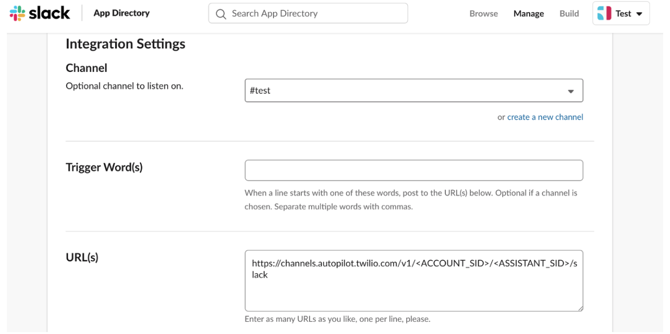Screen dimensions: 670x334
Task: Click the magnifier icon in search bar
Action: click(221, 14)
